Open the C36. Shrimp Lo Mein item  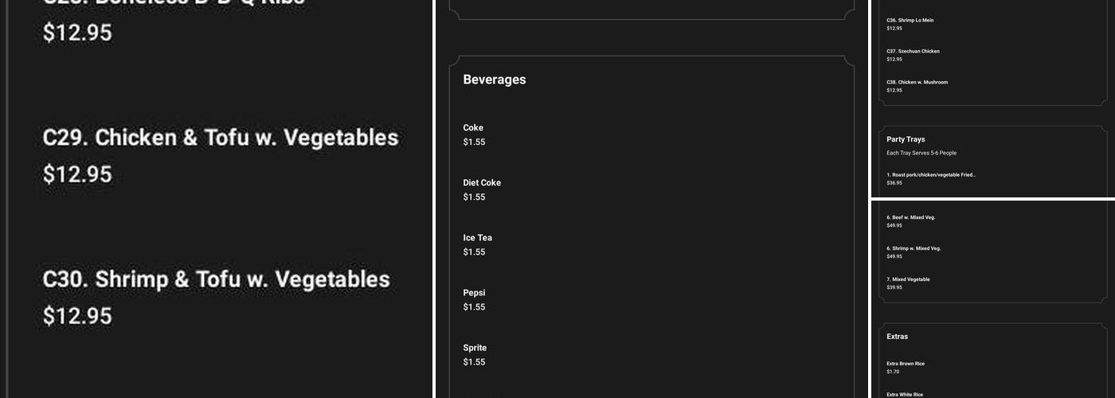click(910, 21)
